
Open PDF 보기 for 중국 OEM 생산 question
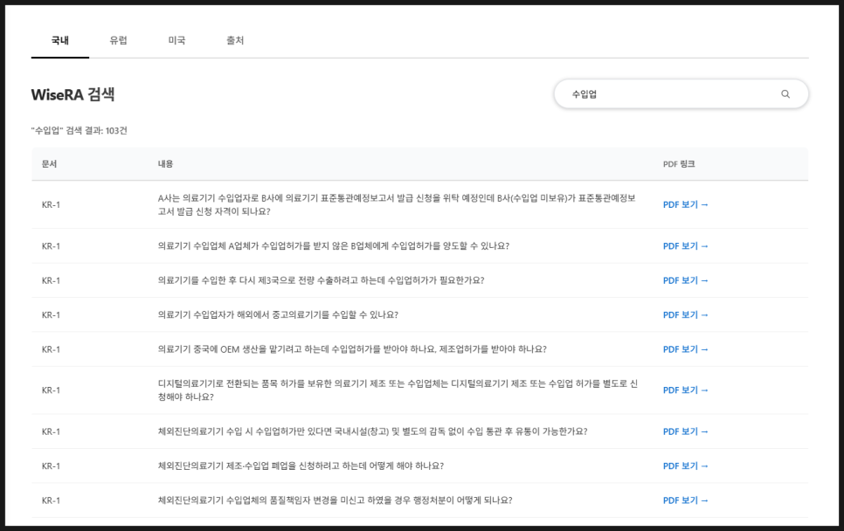point(687,348)
